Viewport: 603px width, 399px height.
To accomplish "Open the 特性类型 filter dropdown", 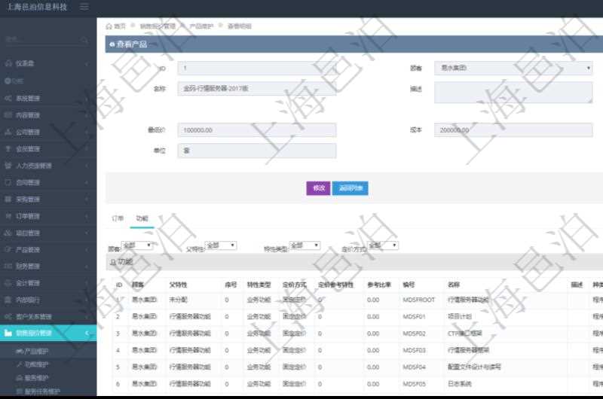I will tap(305, 245).
